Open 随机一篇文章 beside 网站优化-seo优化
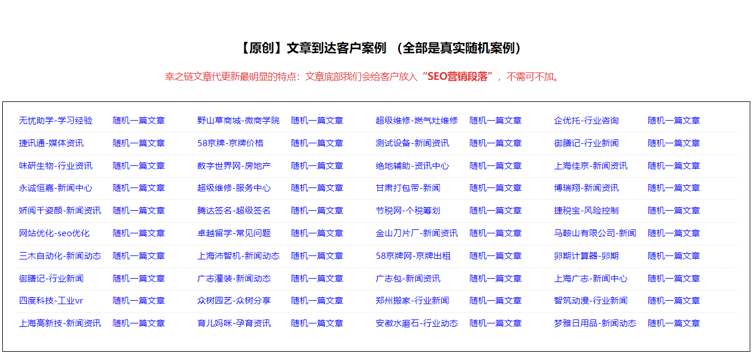 (139, 233)
